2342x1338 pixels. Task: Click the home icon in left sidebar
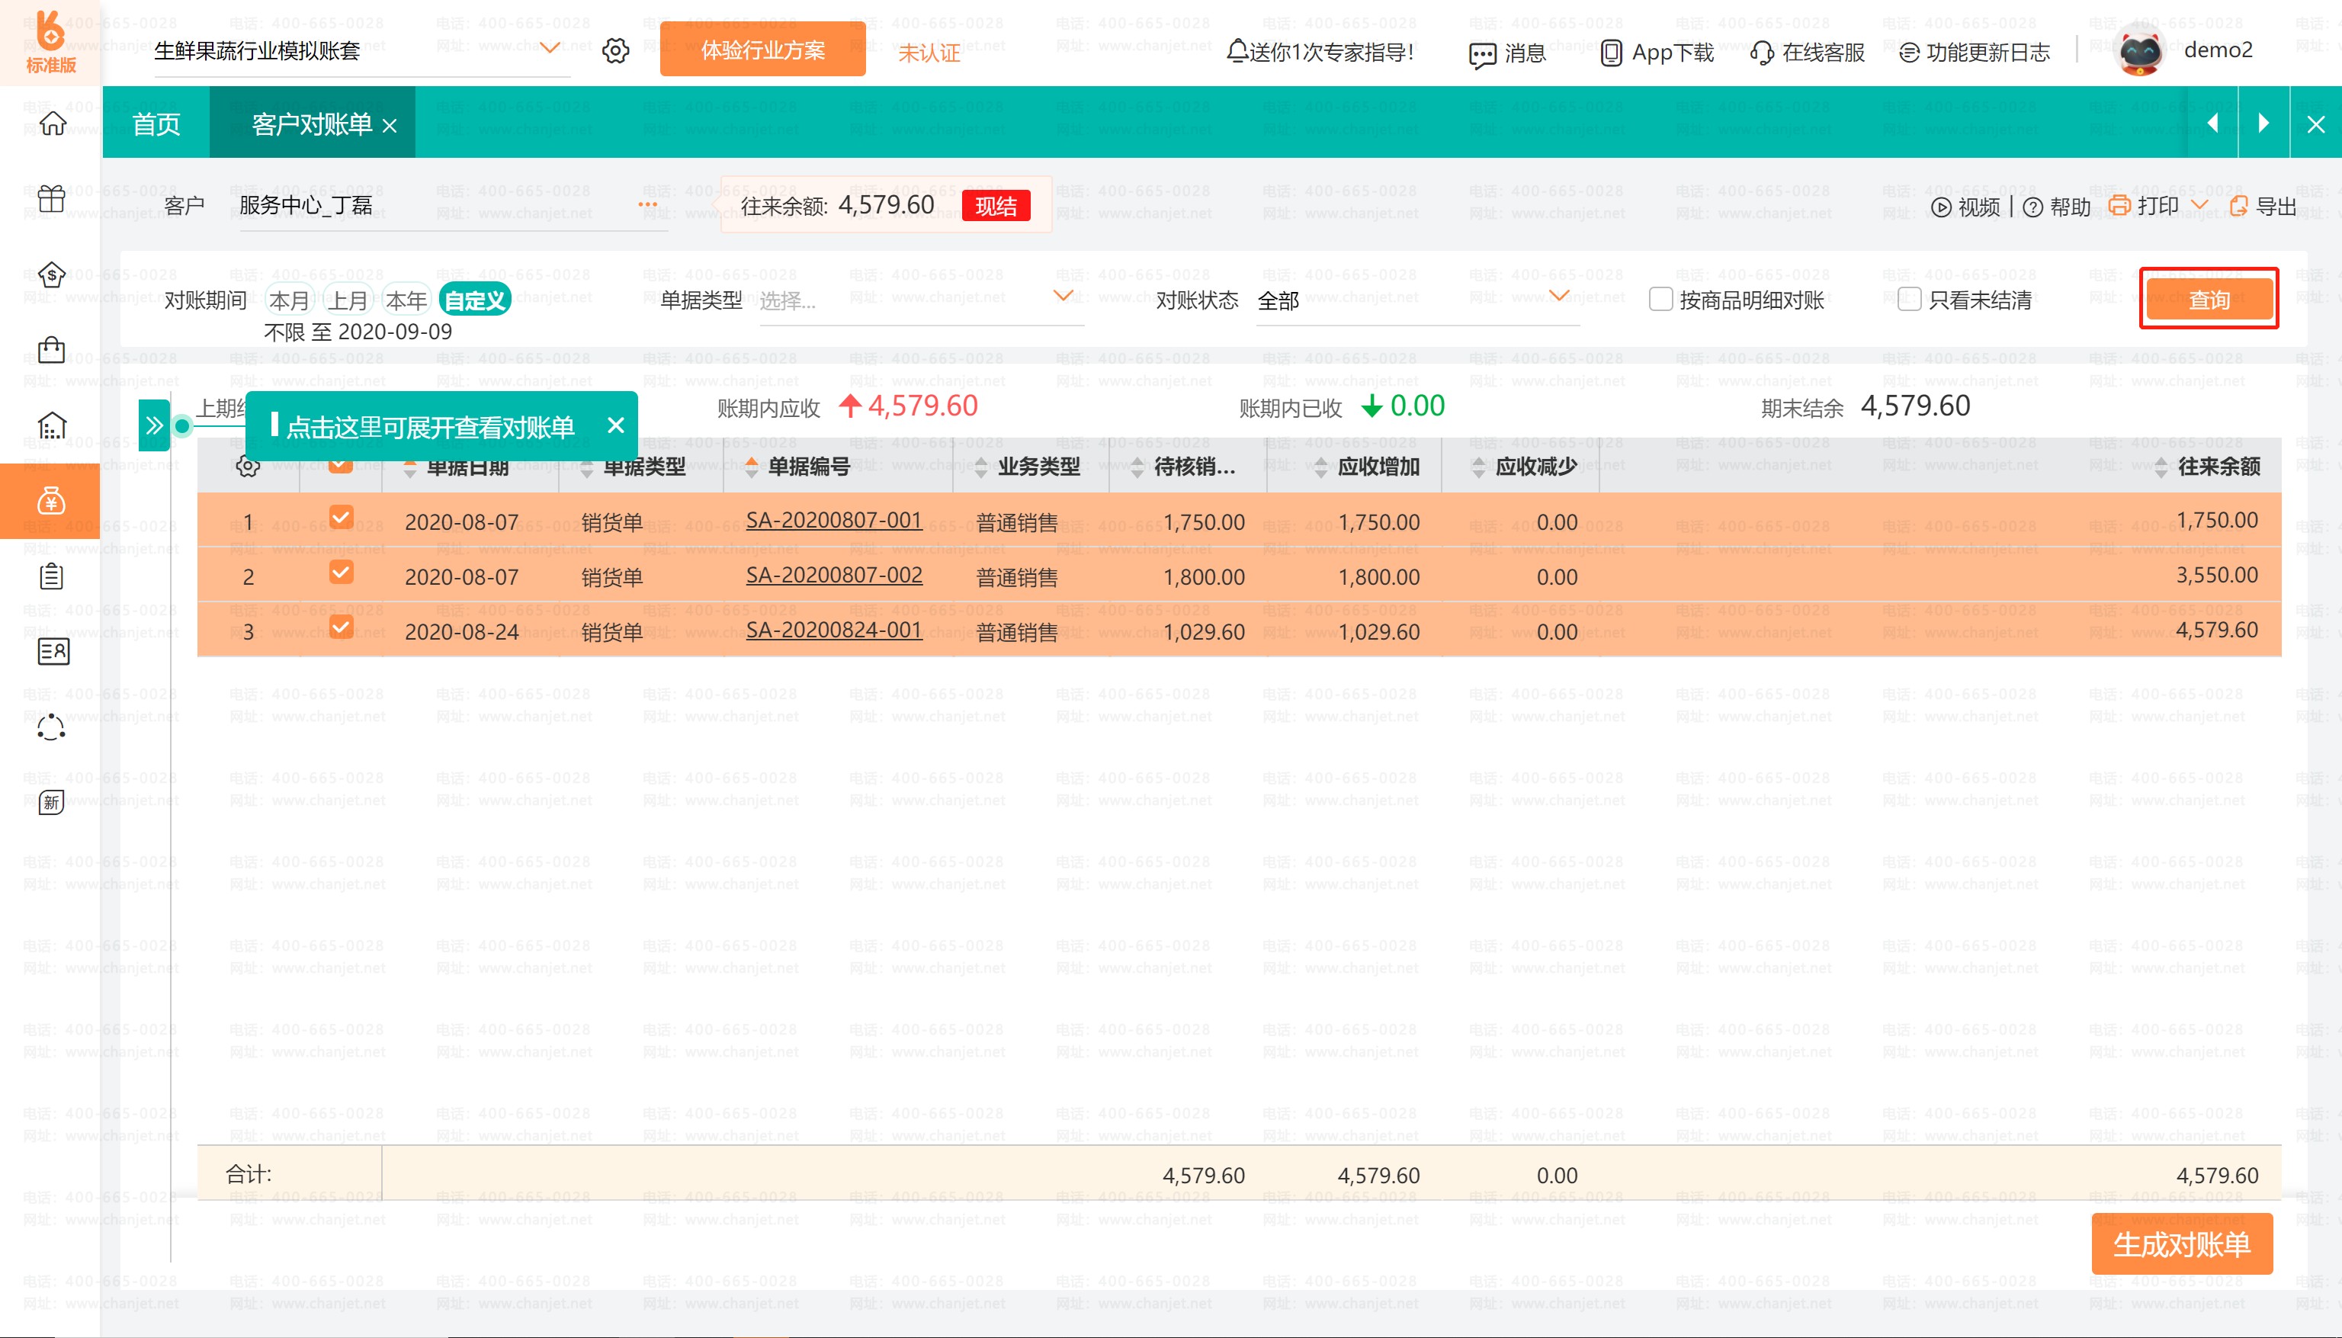(51, 124)
